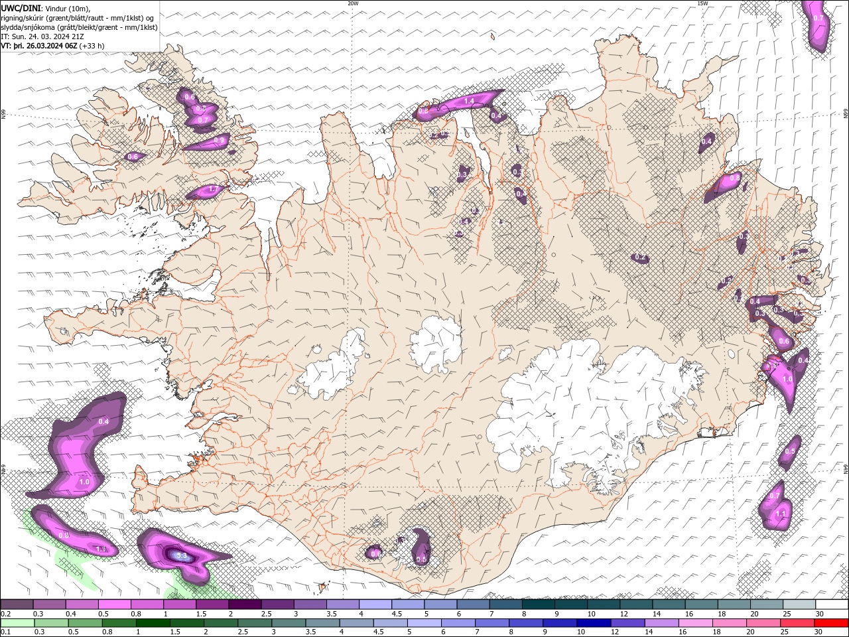Select the valid time 'VT: þri. 26.03.2024 06Z'
Screen dimensions: 849x637
pyautogui.click(x=39, y=46)
